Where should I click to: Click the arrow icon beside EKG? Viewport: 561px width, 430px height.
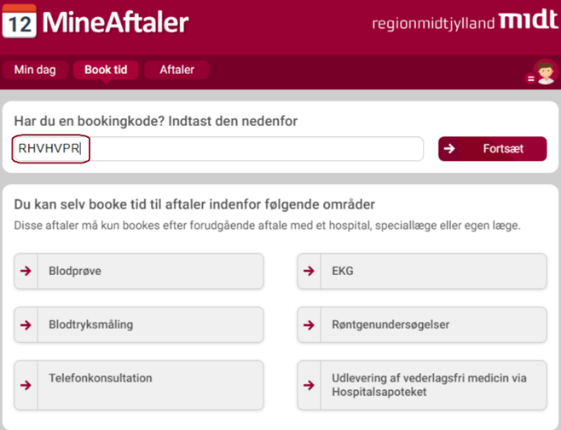click(x=309, y=272)
